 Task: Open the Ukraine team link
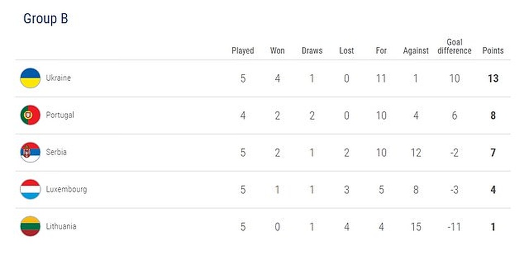[x=58, y=78]
